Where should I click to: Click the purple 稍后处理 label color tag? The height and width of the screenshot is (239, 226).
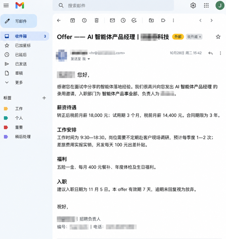(x=6, y=137)
